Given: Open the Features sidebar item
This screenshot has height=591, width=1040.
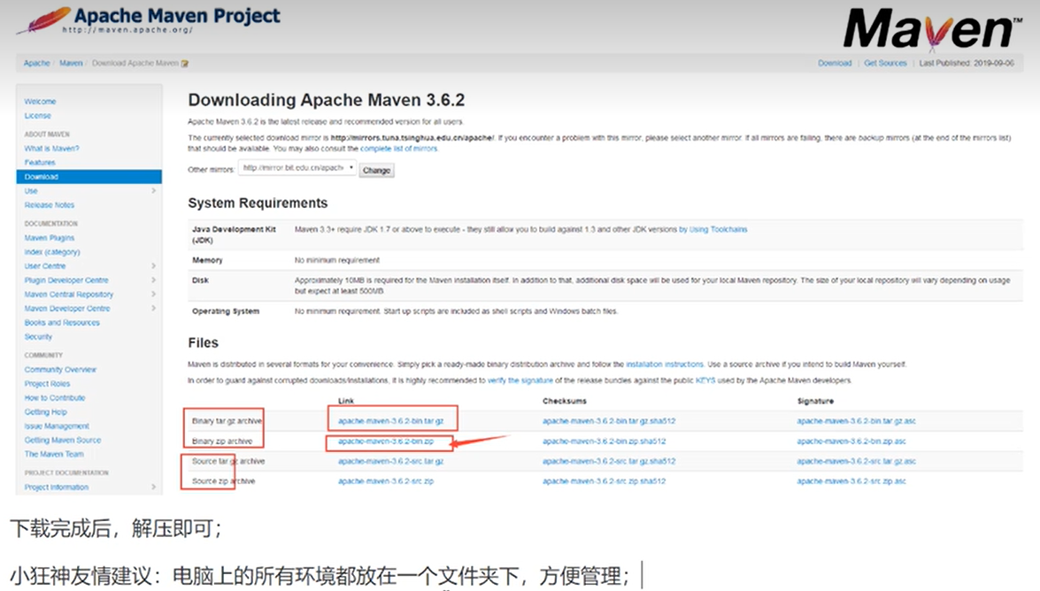Looking at the screenshot, I should click(x=40, y=163).
